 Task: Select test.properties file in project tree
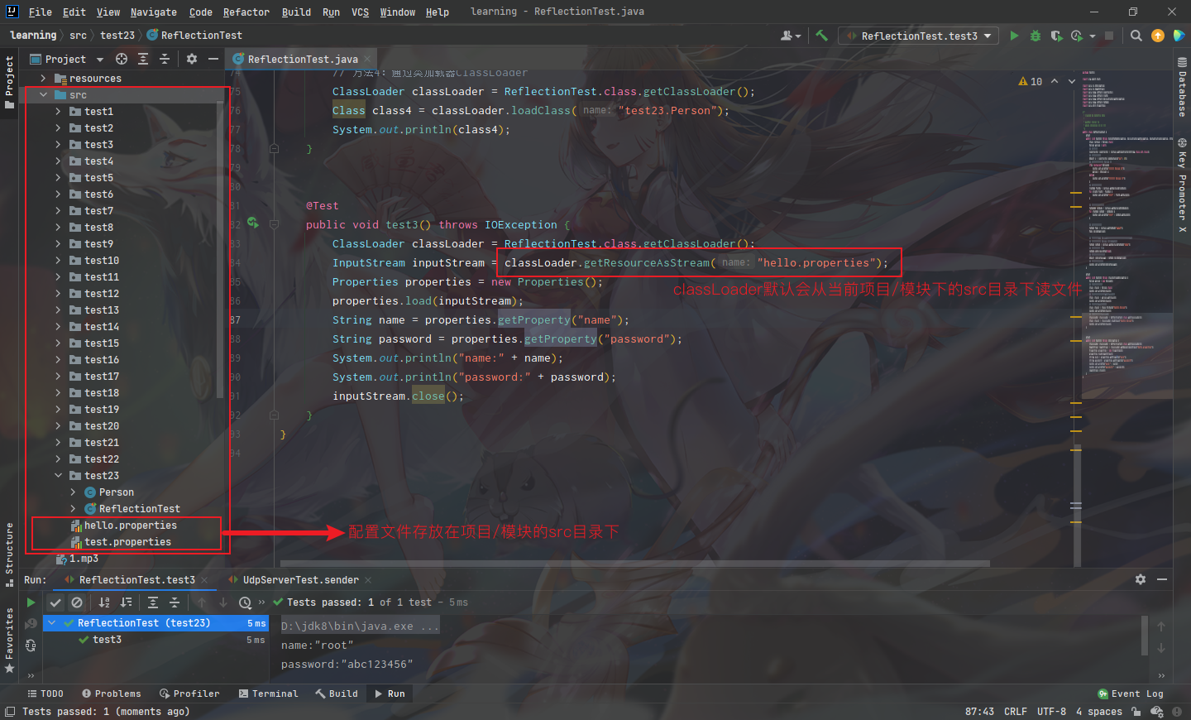(x=127, y=542)
